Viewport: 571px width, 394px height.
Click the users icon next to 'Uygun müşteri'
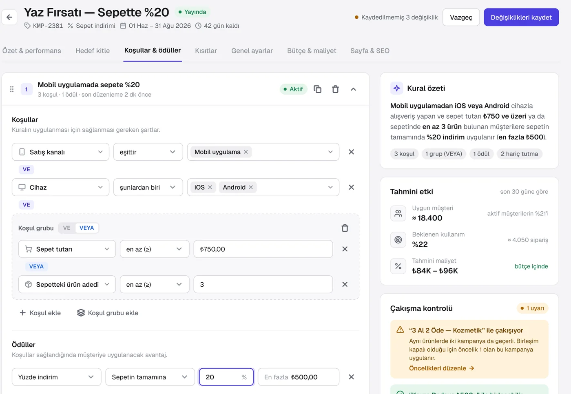pos(398,213)
